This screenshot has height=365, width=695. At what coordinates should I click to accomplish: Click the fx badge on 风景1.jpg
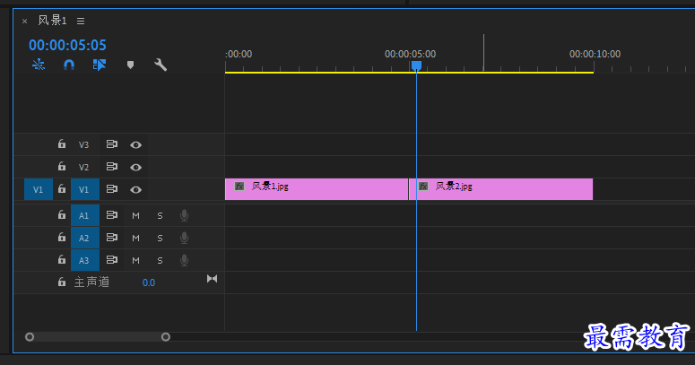[239, 187]
